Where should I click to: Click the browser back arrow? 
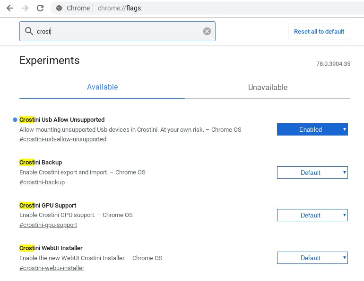click(x=9, y=8)
